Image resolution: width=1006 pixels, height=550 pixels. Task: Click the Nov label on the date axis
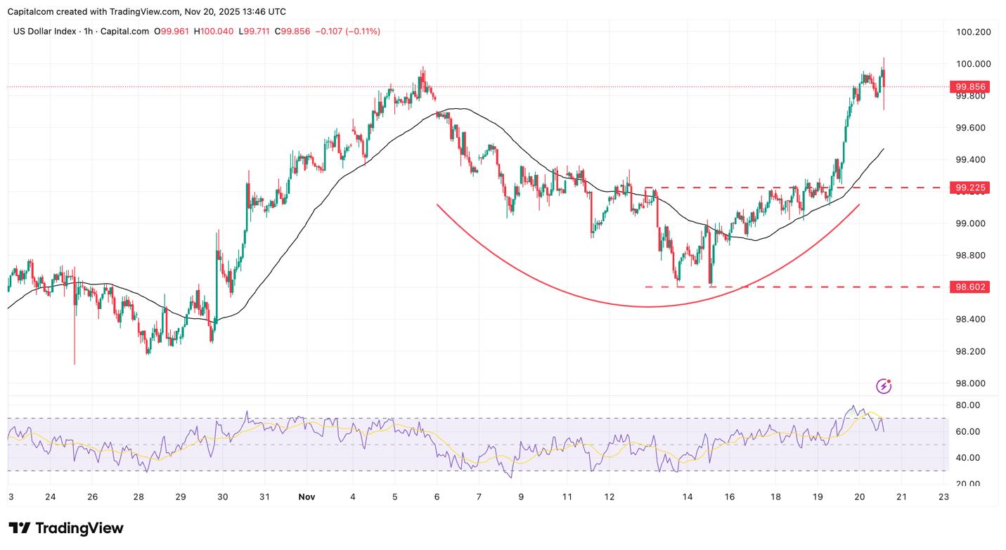coord(307,497)
